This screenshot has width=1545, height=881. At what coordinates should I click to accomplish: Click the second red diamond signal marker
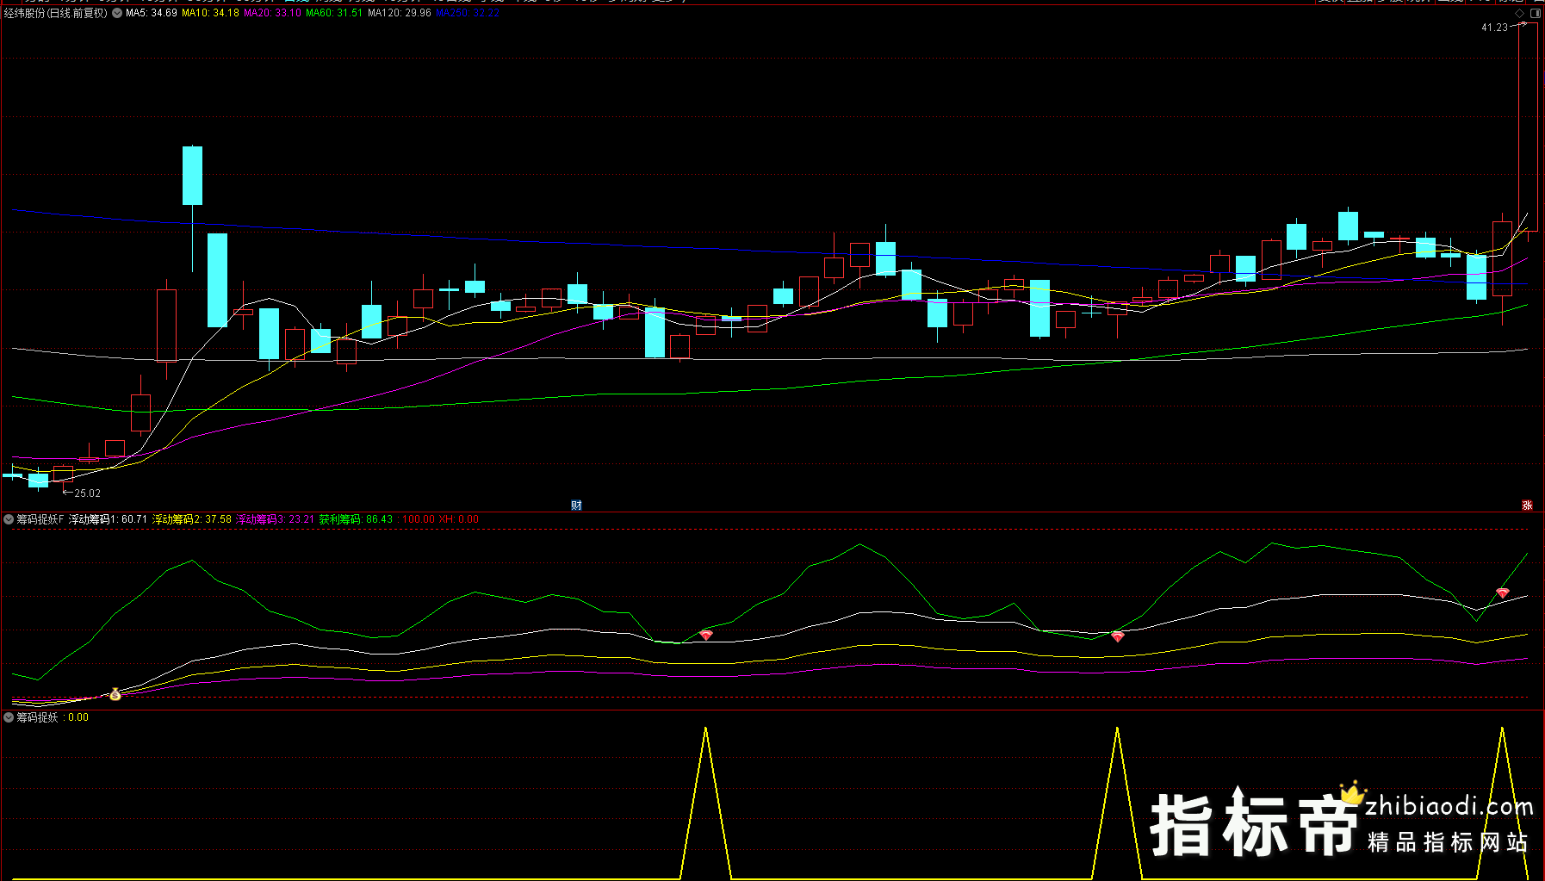tap(1118, 636)
